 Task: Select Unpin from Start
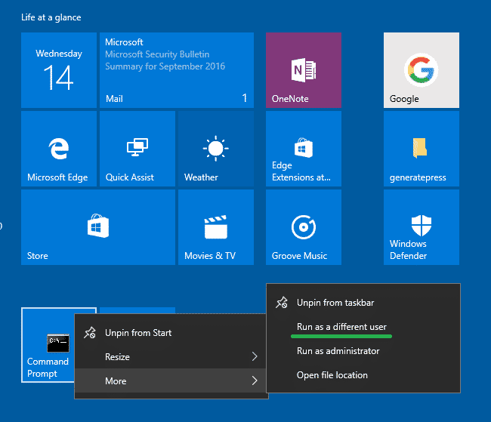click(171, 333)
